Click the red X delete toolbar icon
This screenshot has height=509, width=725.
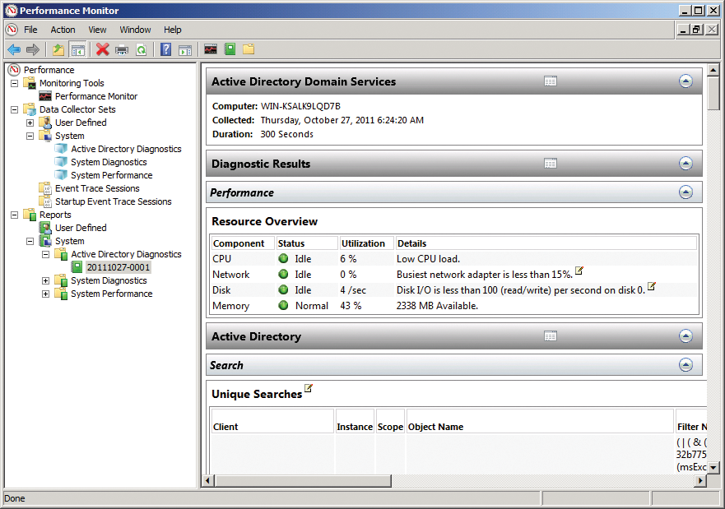point(101,49)
